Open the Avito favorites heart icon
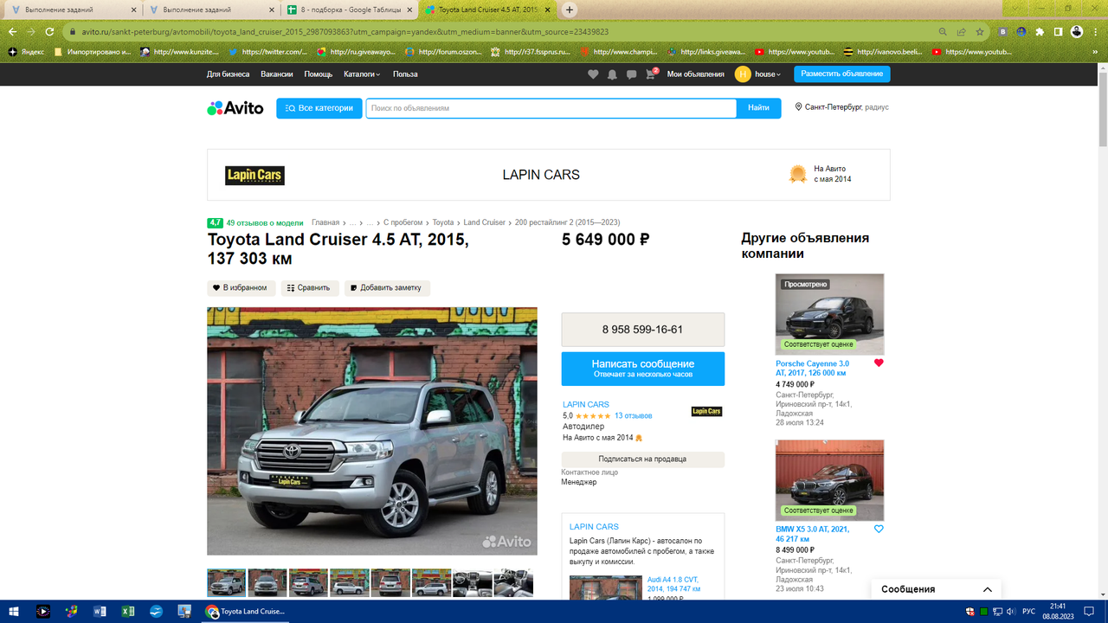 coord(593,74)
